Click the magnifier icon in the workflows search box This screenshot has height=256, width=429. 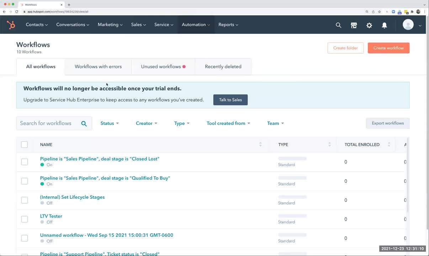(84, 123)
